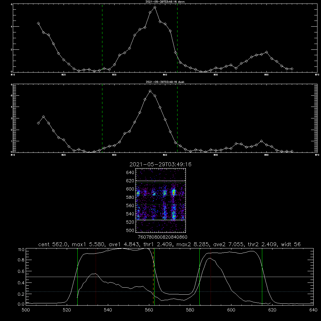Click the right red dotted vertical line near 590
321x321 pixels.
(x=211, y=277)
